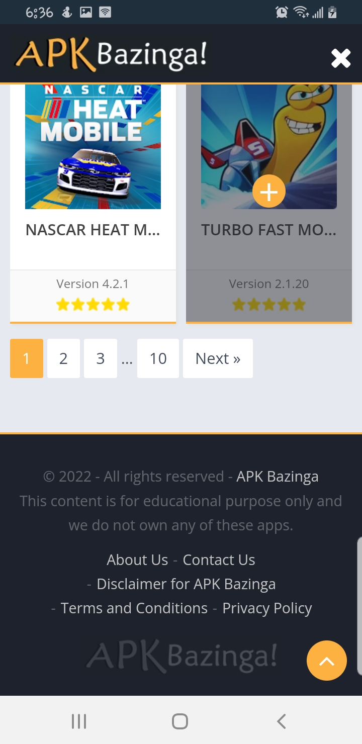Open the Terms and Conditions link

134,608
